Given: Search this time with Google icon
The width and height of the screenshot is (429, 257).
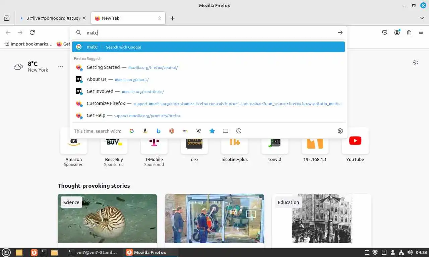Looking at the screenshot, I should [132, 131].
